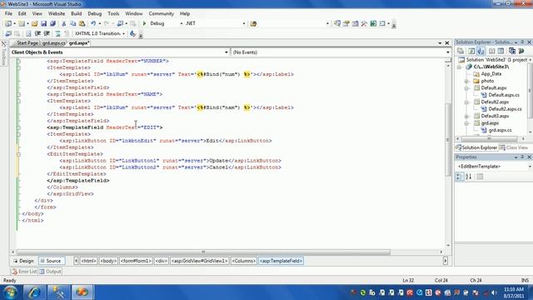The height and width of the screenshot is (300, 533).
Task: Switch to Source view
Action: click(51, 261)
